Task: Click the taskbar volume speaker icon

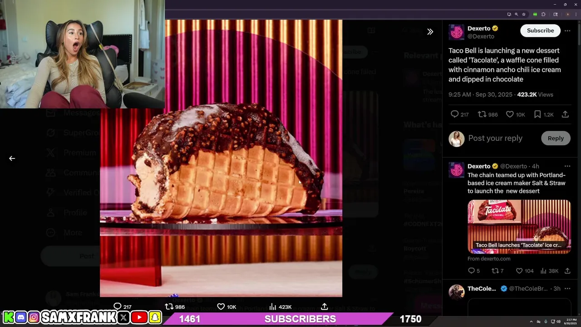Action: (558, 322)
